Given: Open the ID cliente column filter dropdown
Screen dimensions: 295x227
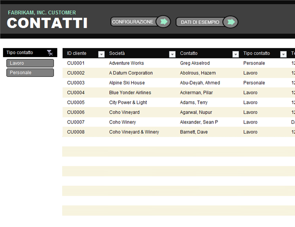Looking at the screenshot, I should point(101,54).
